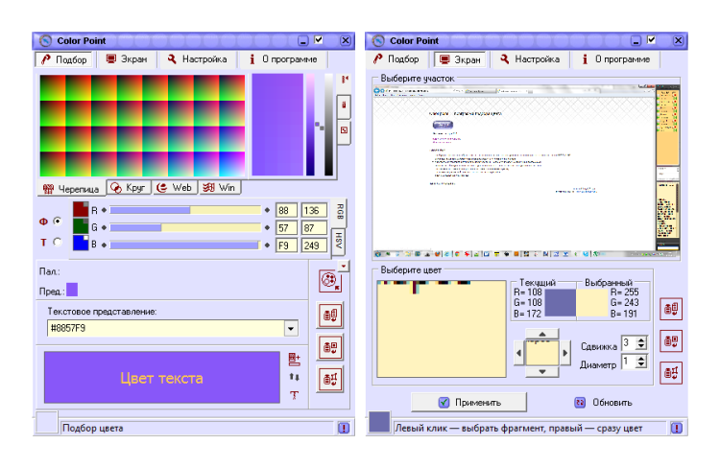This screenshot has width=720, height=468.
Task: Click first copy-color icon button in left window
Action: 330,315
